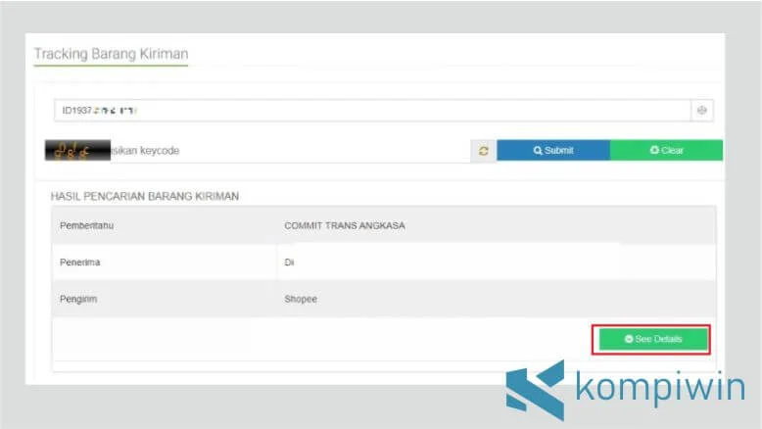Click the arrow icon inside See Details
762x429 pixels.
629,339
